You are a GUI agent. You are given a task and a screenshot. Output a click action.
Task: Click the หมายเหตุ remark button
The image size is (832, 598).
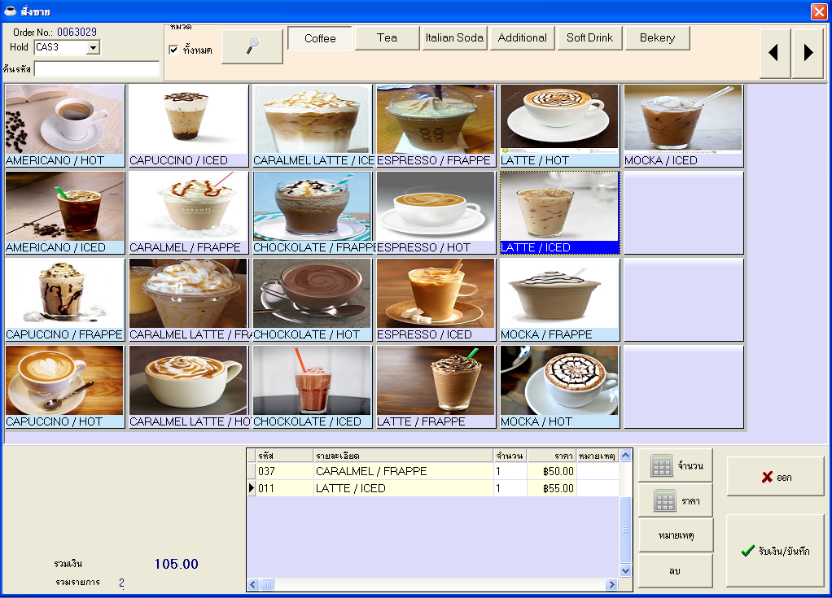tap(676, 535)
